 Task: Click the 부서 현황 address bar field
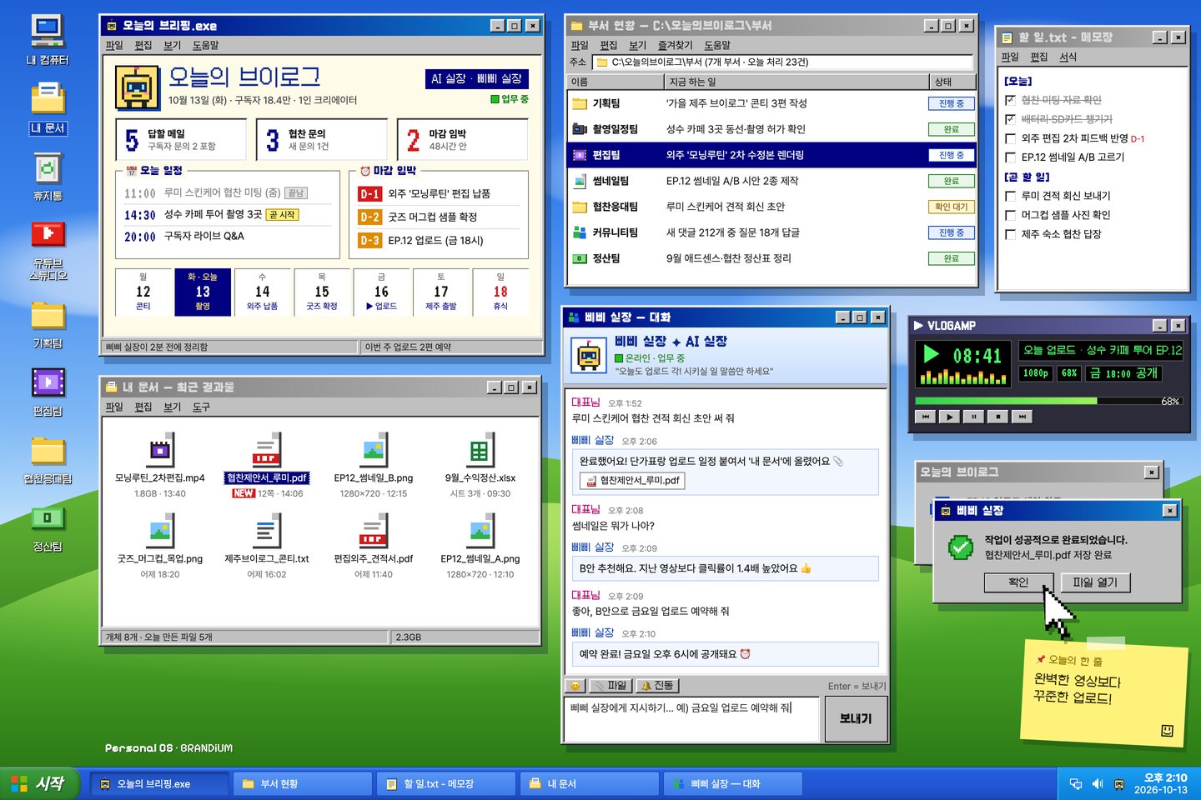(x=782, y=62)
